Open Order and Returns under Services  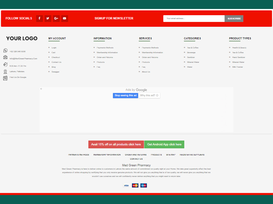[x=150, y=57]
